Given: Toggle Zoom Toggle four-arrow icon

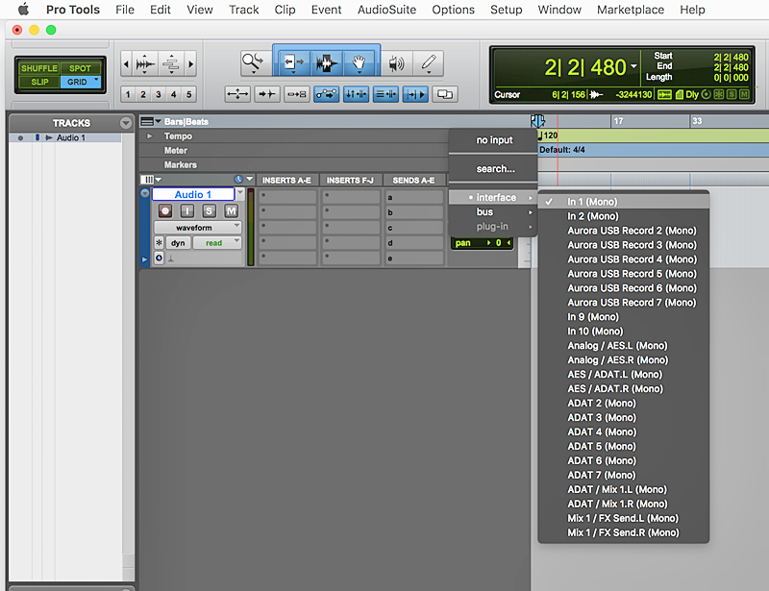Looking at the screenshot, I should pyautogui.click(x=237, y=93).
